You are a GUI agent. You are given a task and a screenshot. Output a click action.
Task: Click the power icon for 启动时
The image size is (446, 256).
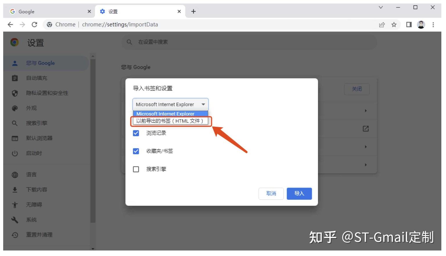click(x=15, y=153)
